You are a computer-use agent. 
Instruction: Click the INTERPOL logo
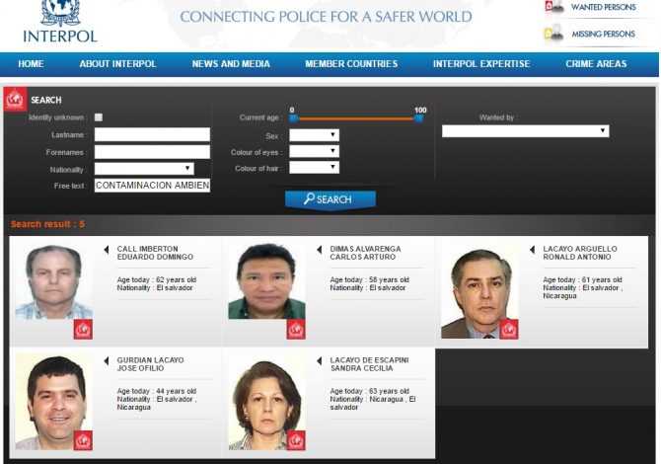(x=60, y=21)
